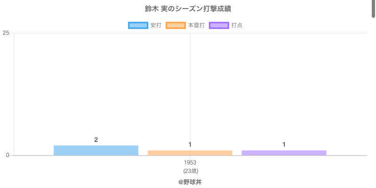Click the value label 2 above blue bar
Screen dimensions: 376x188
coord(96,140)
